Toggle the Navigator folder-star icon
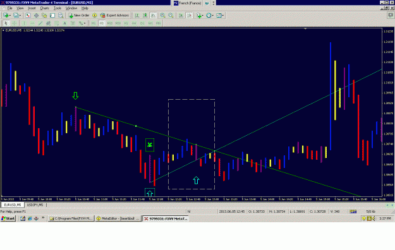The image size is (395, 250). [x=44, y=15]
